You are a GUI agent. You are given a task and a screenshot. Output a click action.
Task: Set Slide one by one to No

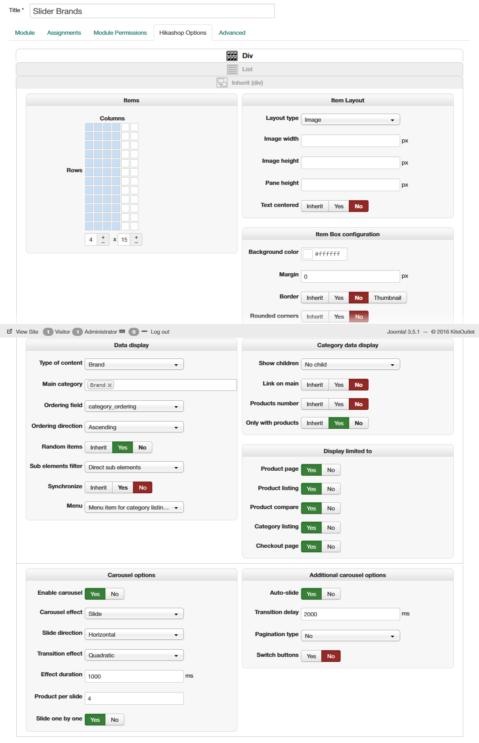115,720
